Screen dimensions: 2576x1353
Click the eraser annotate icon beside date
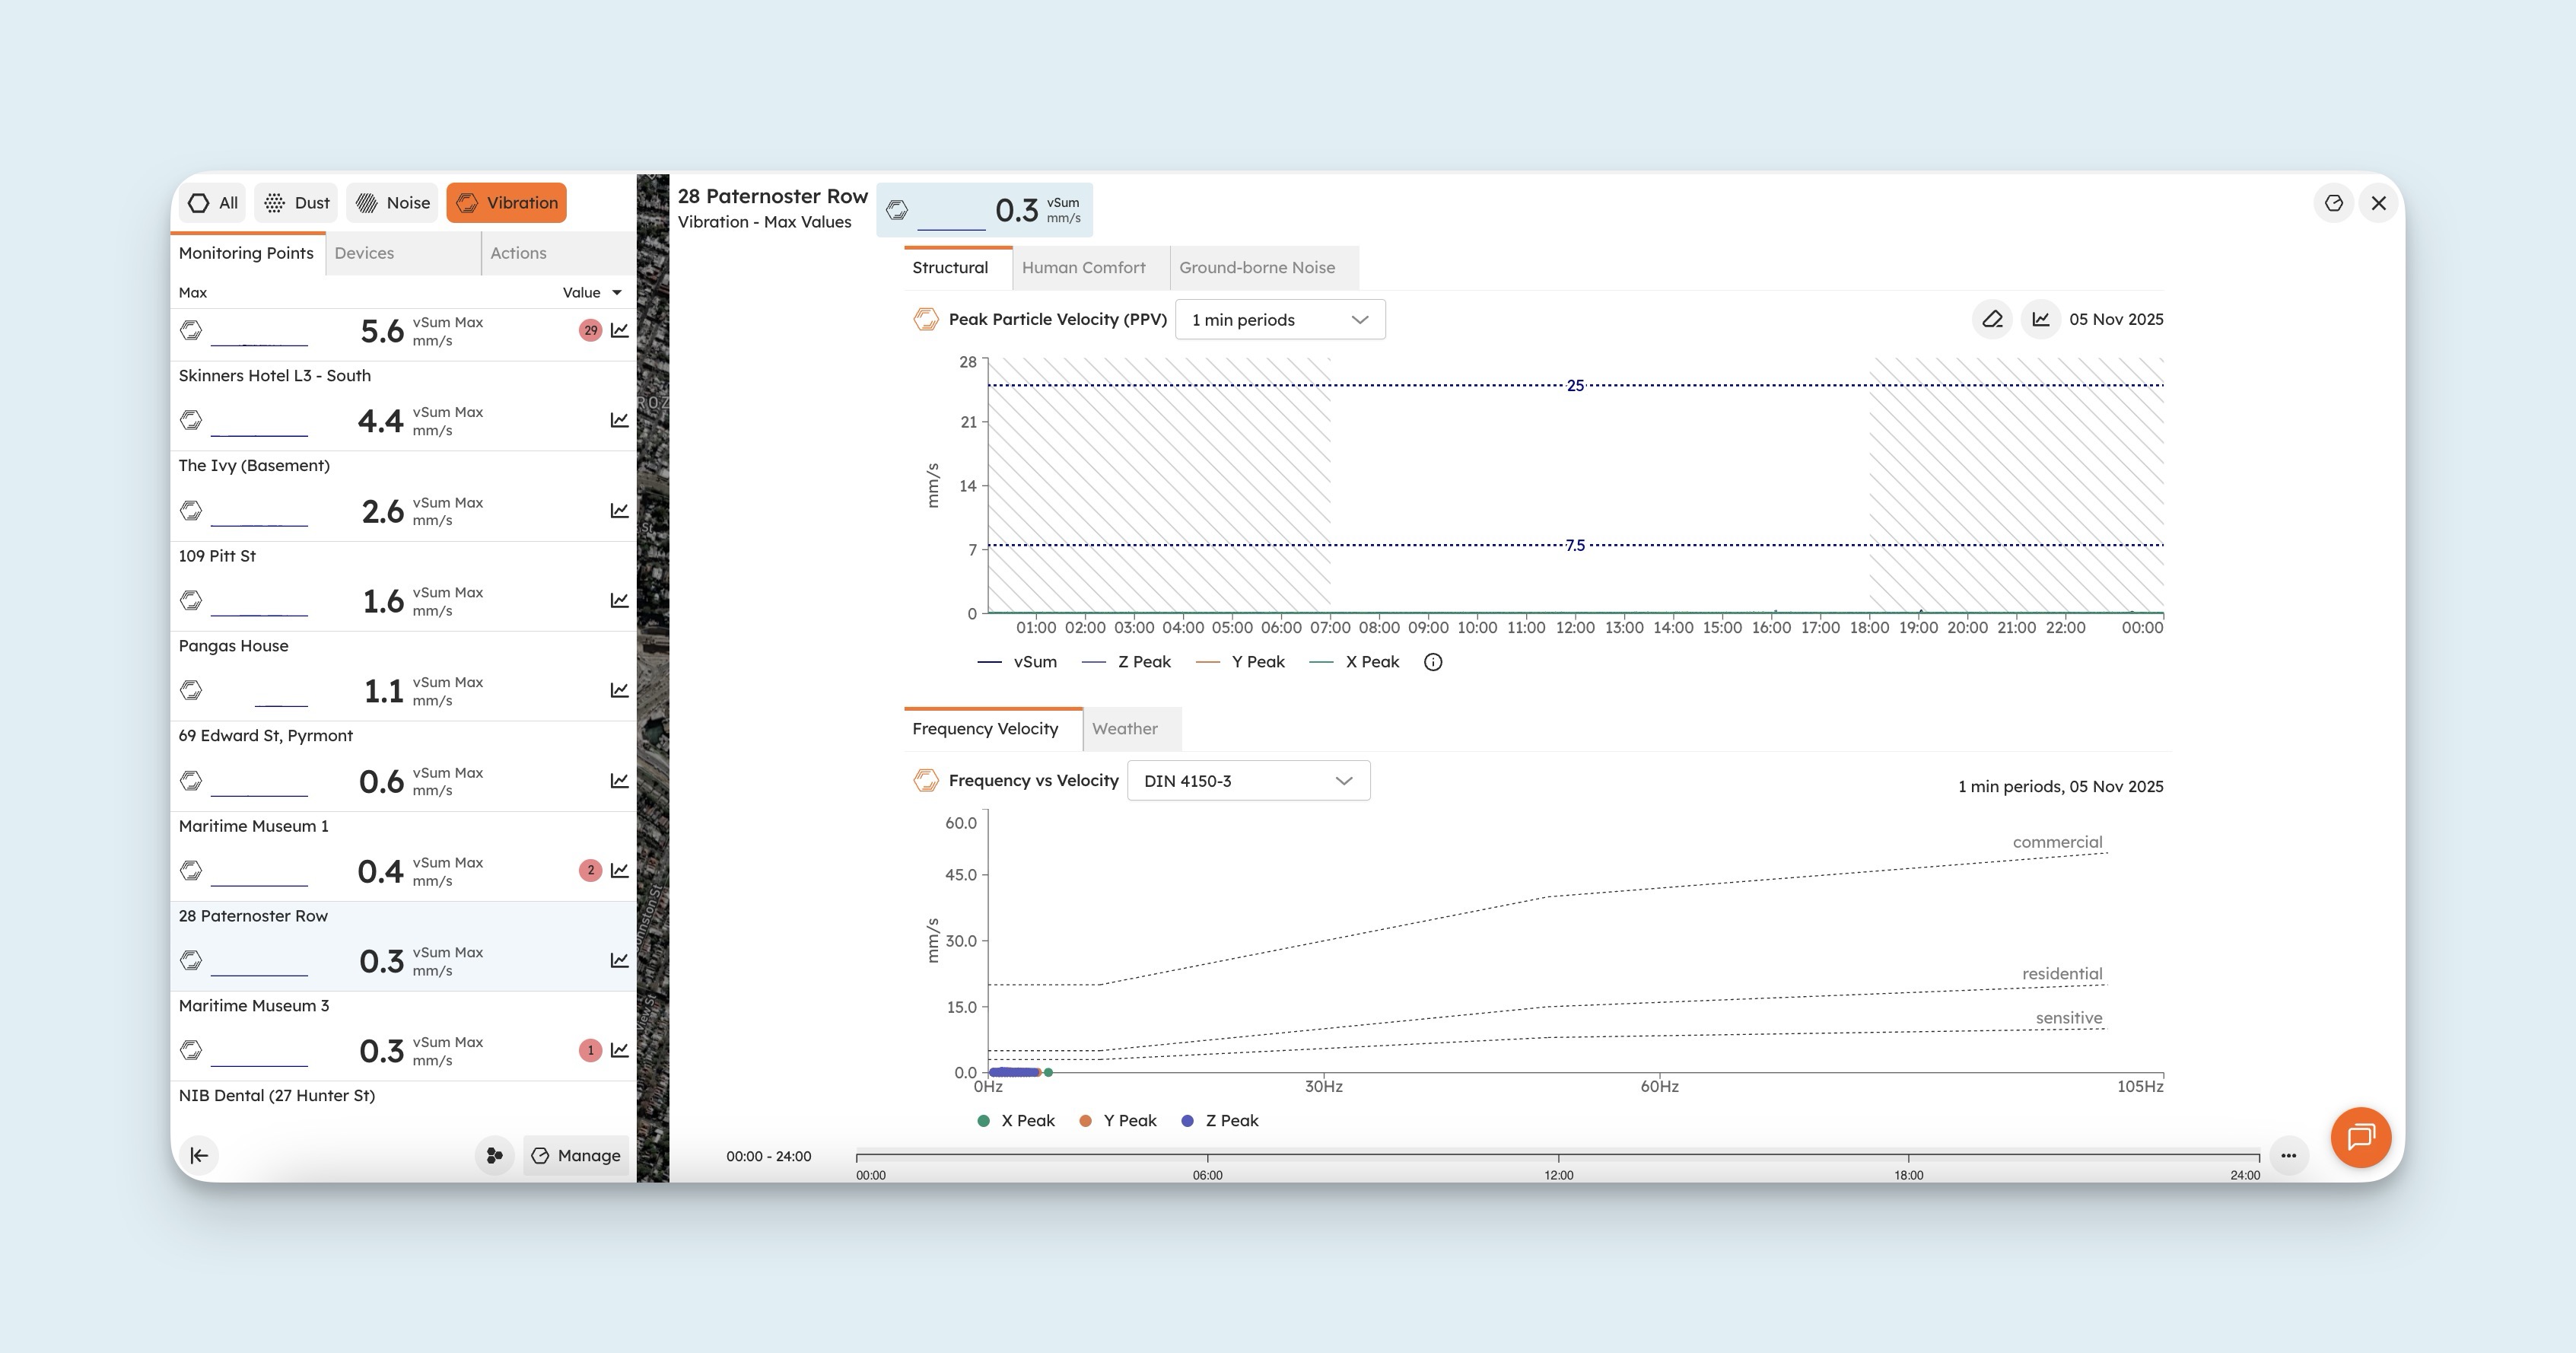(1991, 319)
